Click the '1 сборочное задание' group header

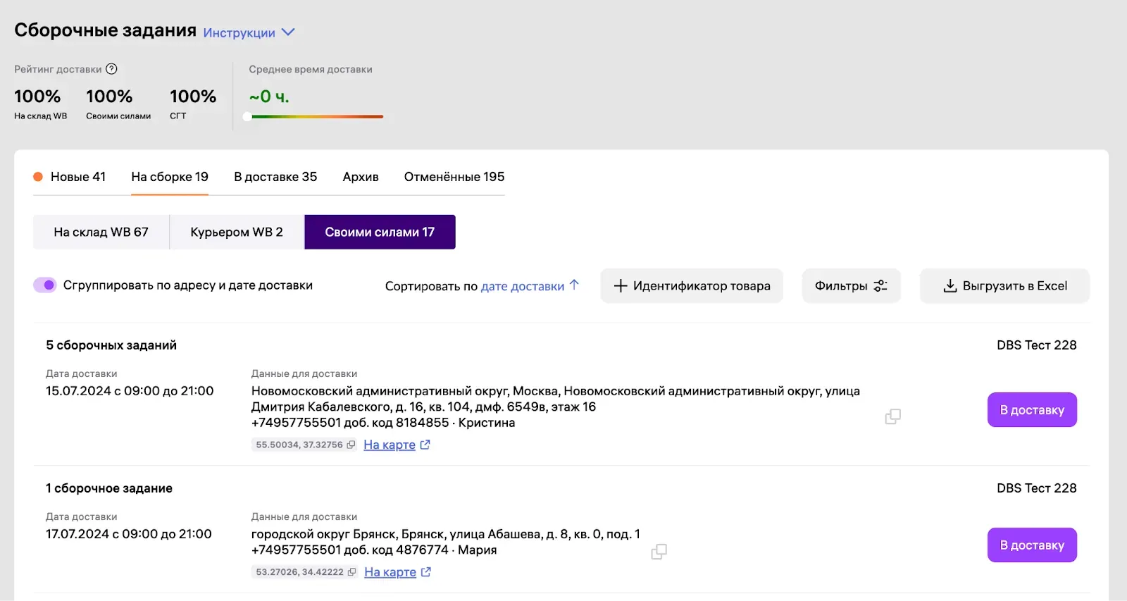pos(109,488)
